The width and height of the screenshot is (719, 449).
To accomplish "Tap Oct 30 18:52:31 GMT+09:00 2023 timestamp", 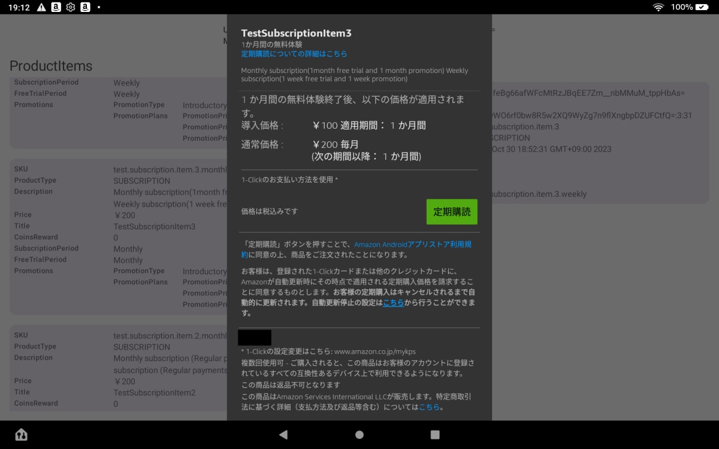I will click(551, 149).
